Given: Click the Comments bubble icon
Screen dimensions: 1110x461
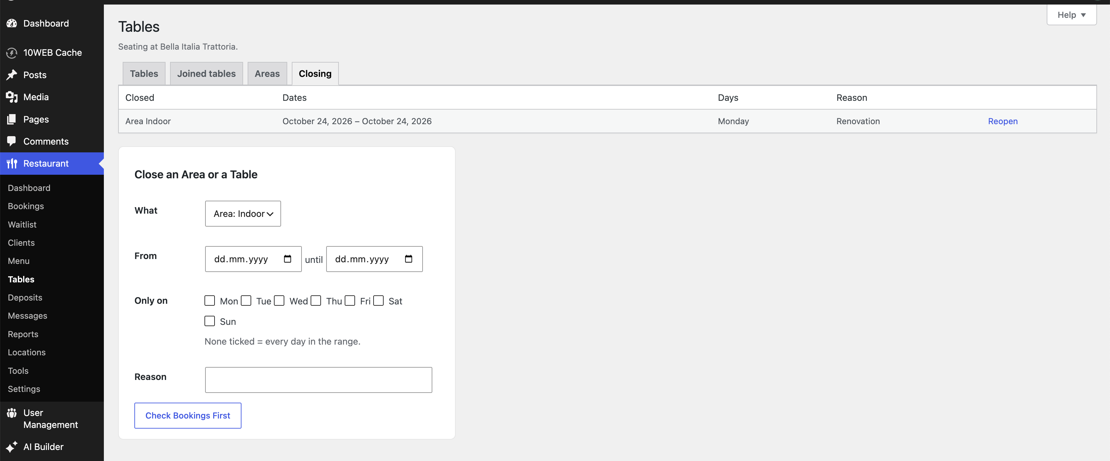Looking at the screenshot, I should (x=12, y=141).
